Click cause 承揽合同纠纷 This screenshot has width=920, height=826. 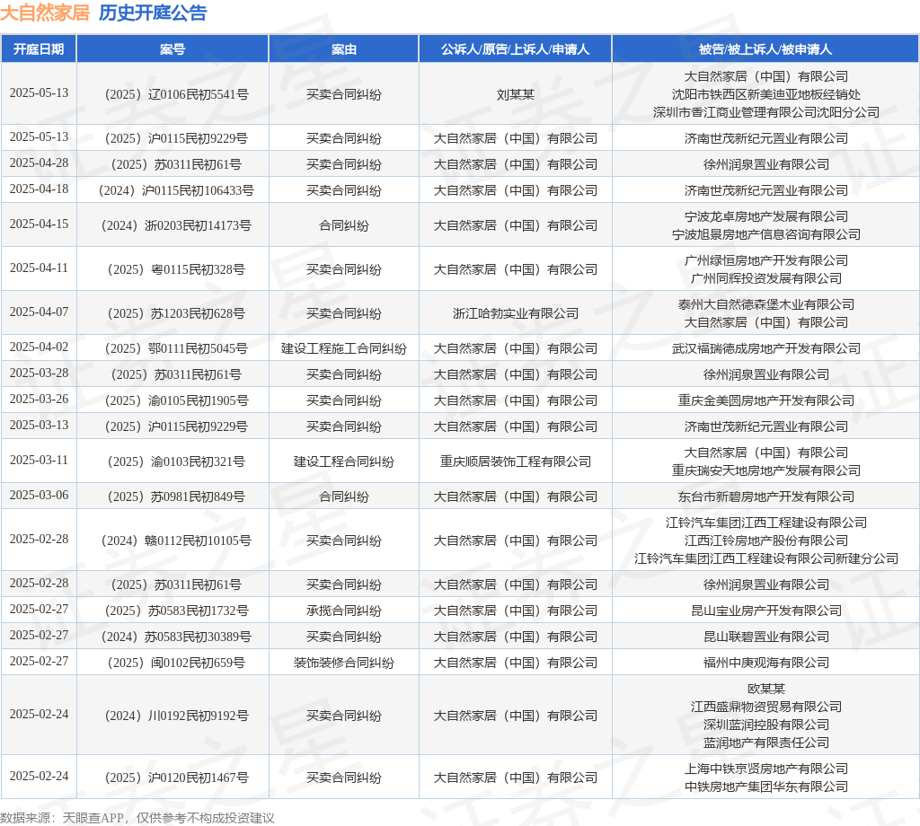(344, 611)
